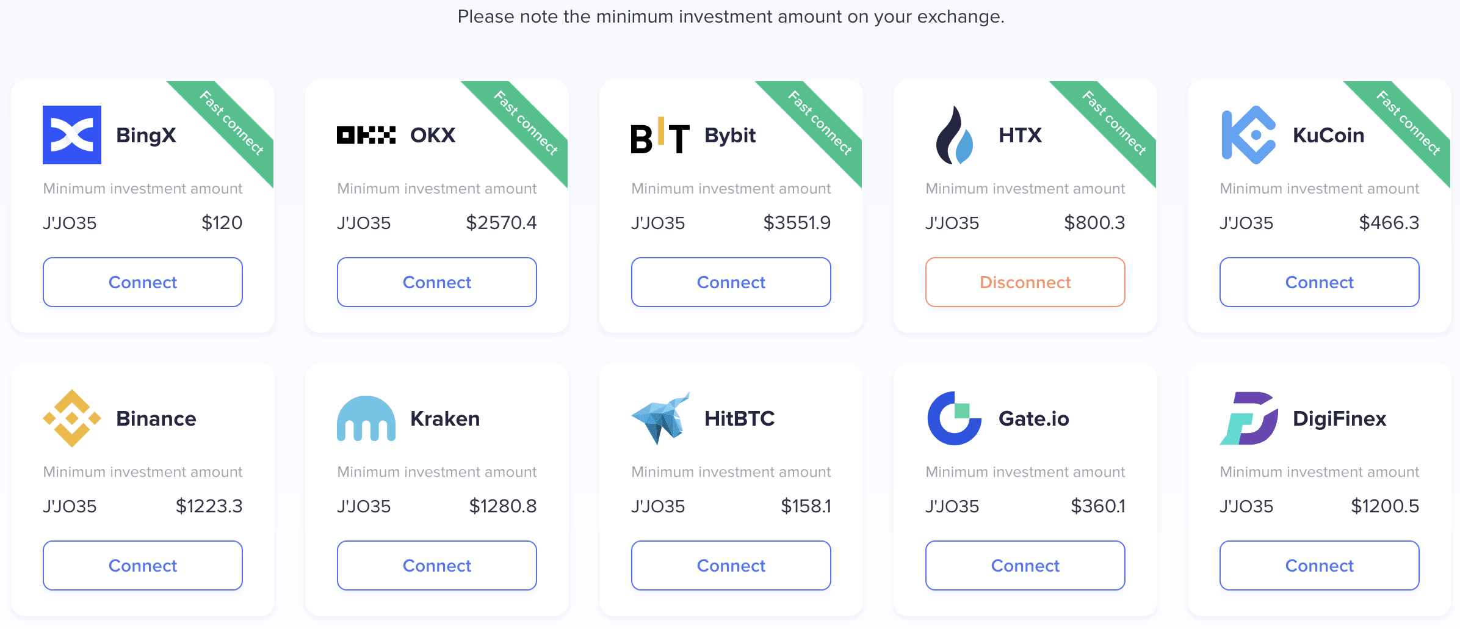
Task: Click the Binance diamond logo
Action: [72, 418]
